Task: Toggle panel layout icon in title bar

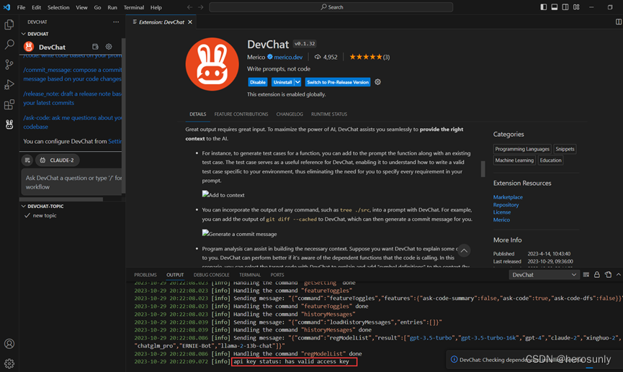Action: tap(555, 7)
